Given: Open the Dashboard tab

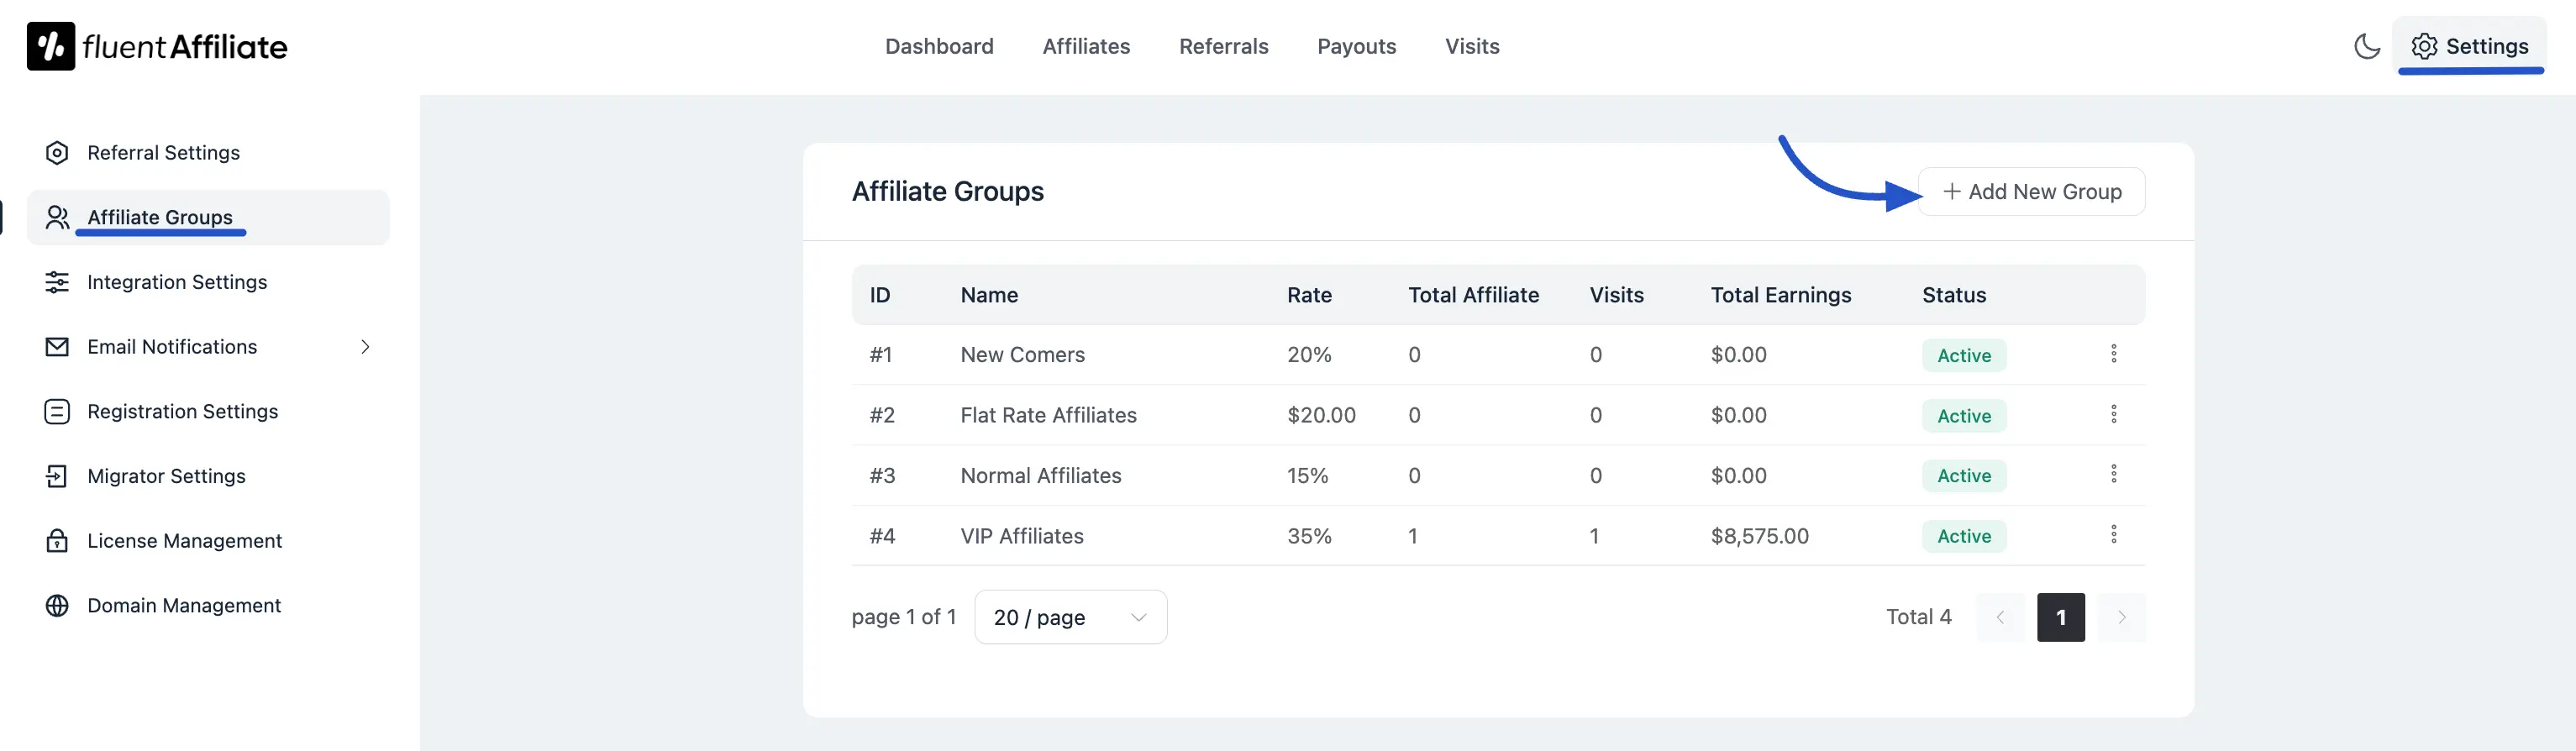Looking at the screenshot, I should pyautogui.click(x=938, y=46).
